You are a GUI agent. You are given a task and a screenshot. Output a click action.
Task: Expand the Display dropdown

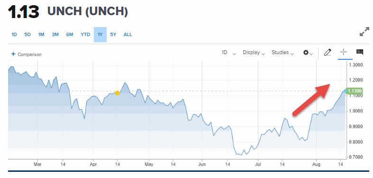[254, 52]
